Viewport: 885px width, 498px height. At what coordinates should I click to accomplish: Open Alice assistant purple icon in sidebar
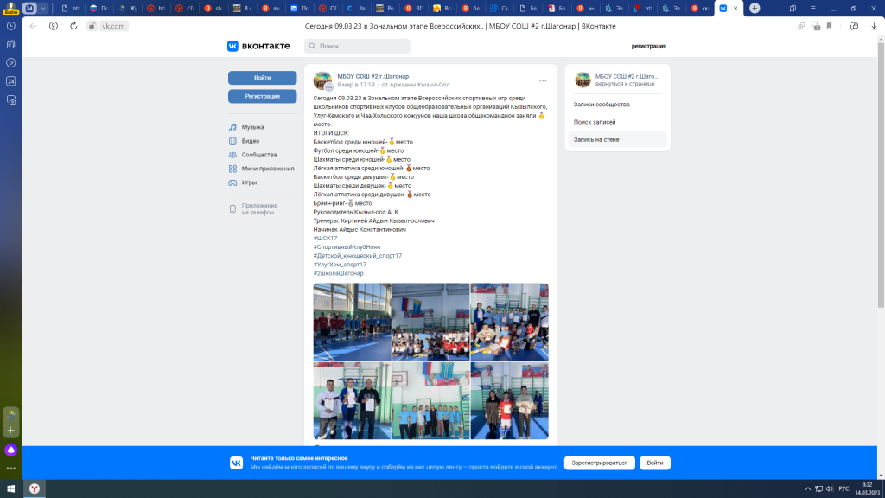coord(11,450)
